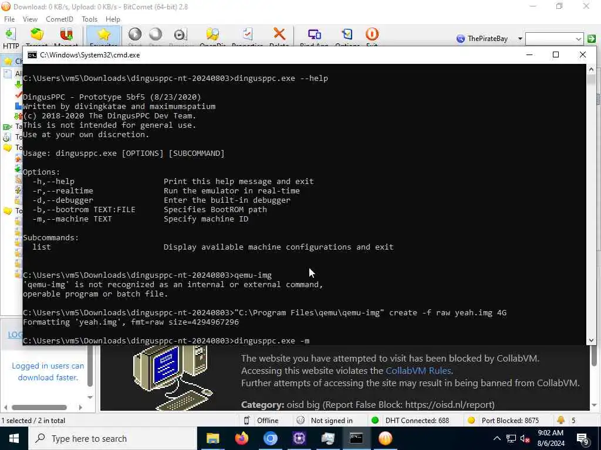Viewport: 601px width, 450px height.
Task: Open the Options toolbar icon
Action: pyautogui.click(x=347, y=35)
